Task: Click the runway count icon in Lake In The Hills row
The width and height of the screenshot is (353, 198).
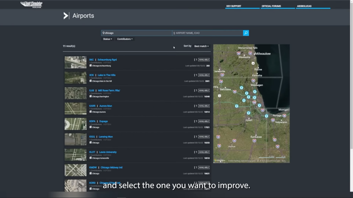Action: (x=194, y=75)
